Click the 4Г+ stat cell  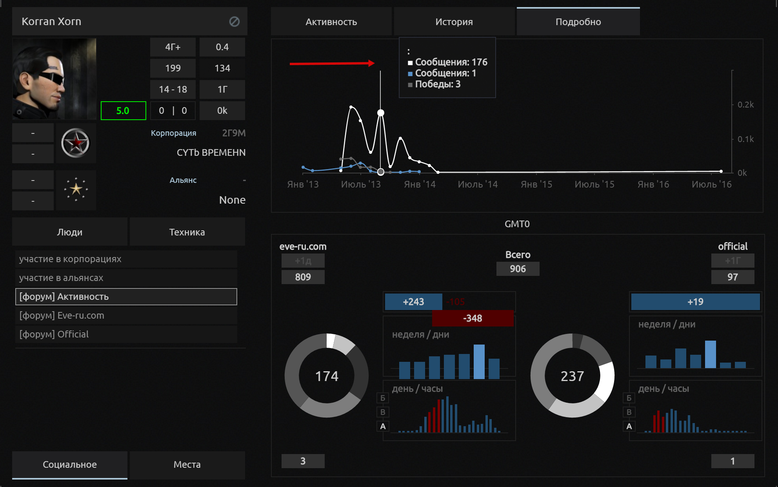coord(173,47)
